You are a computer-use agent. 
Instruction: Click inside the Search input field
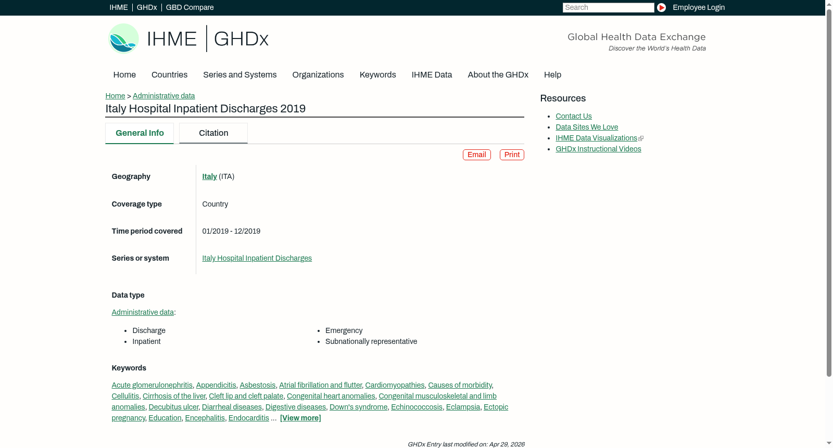coord(608,7)
